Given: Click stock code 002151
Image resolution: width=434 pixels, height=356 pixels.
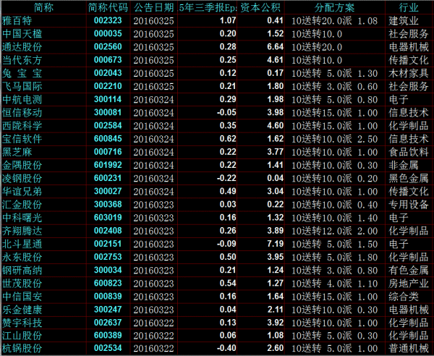Looking at the screenshot, I should [x=108, y=244].
